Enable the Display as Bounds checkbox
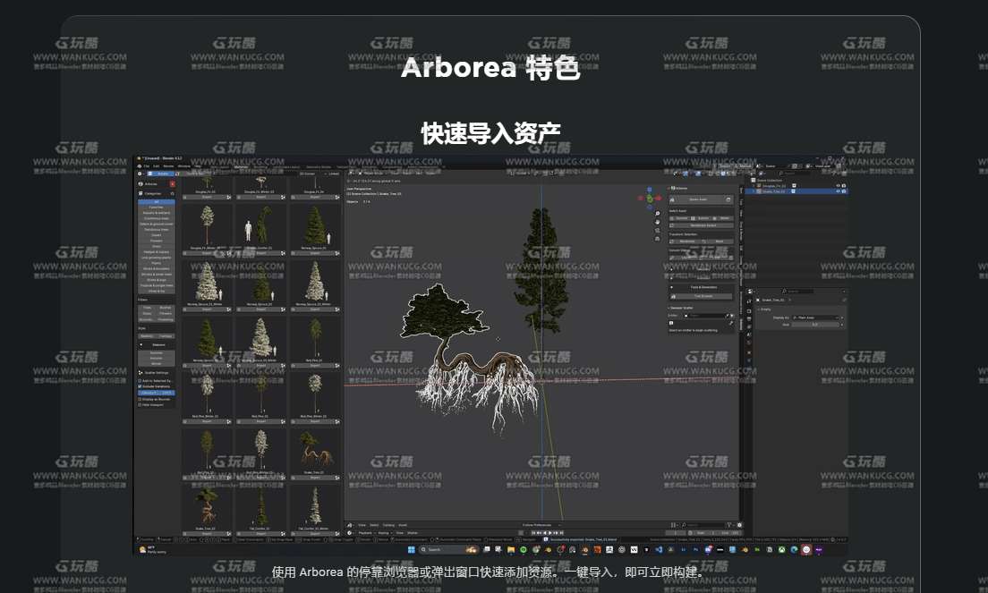The width and height of the screenshot is (988, 593). coord(140,399)
